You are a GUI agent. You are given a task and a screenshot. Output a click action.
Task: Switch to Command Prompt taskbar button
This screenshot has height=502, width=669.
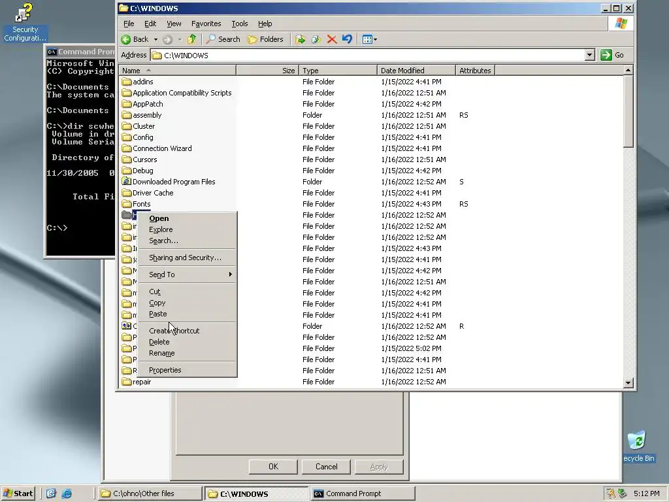click(363, 494)
